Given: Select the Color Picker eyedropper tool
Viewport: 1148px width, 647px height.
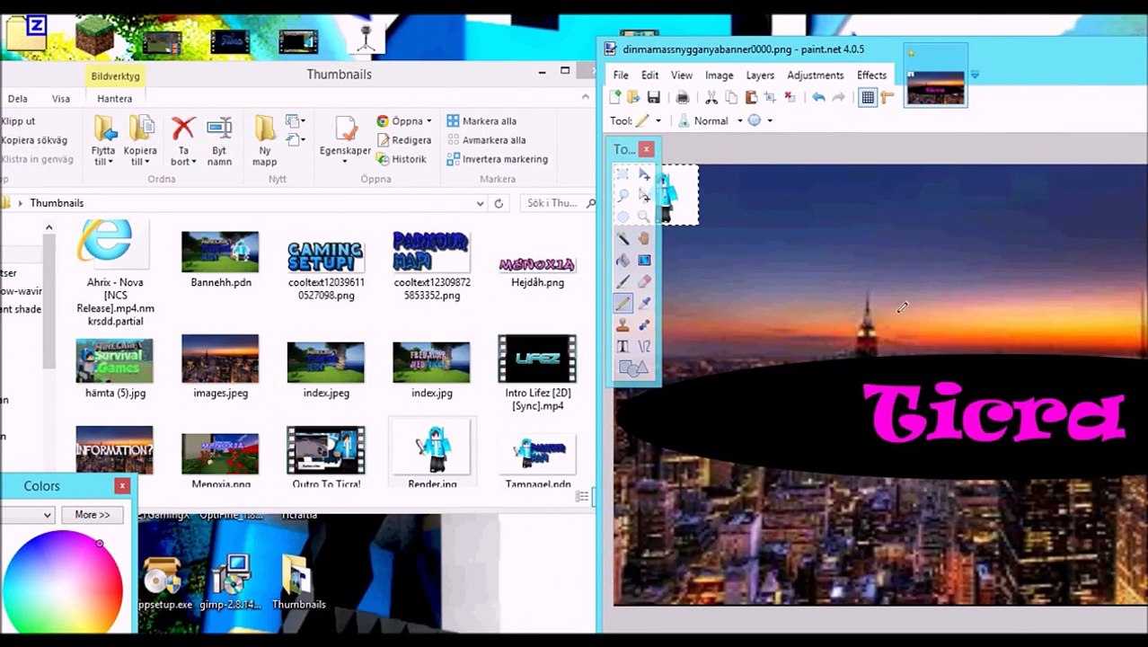Looking at the screenshot, I should click(x=644, y=303).
